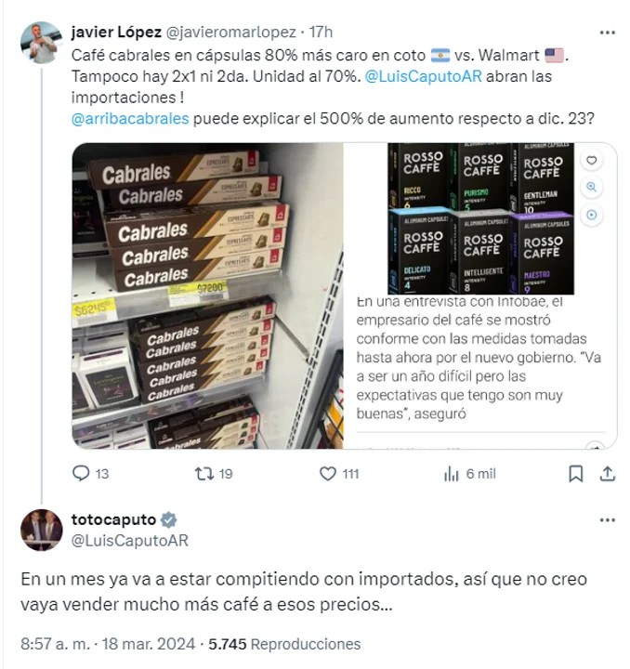Open more options menu on totocaputo reply

click(x=607, y=520)
